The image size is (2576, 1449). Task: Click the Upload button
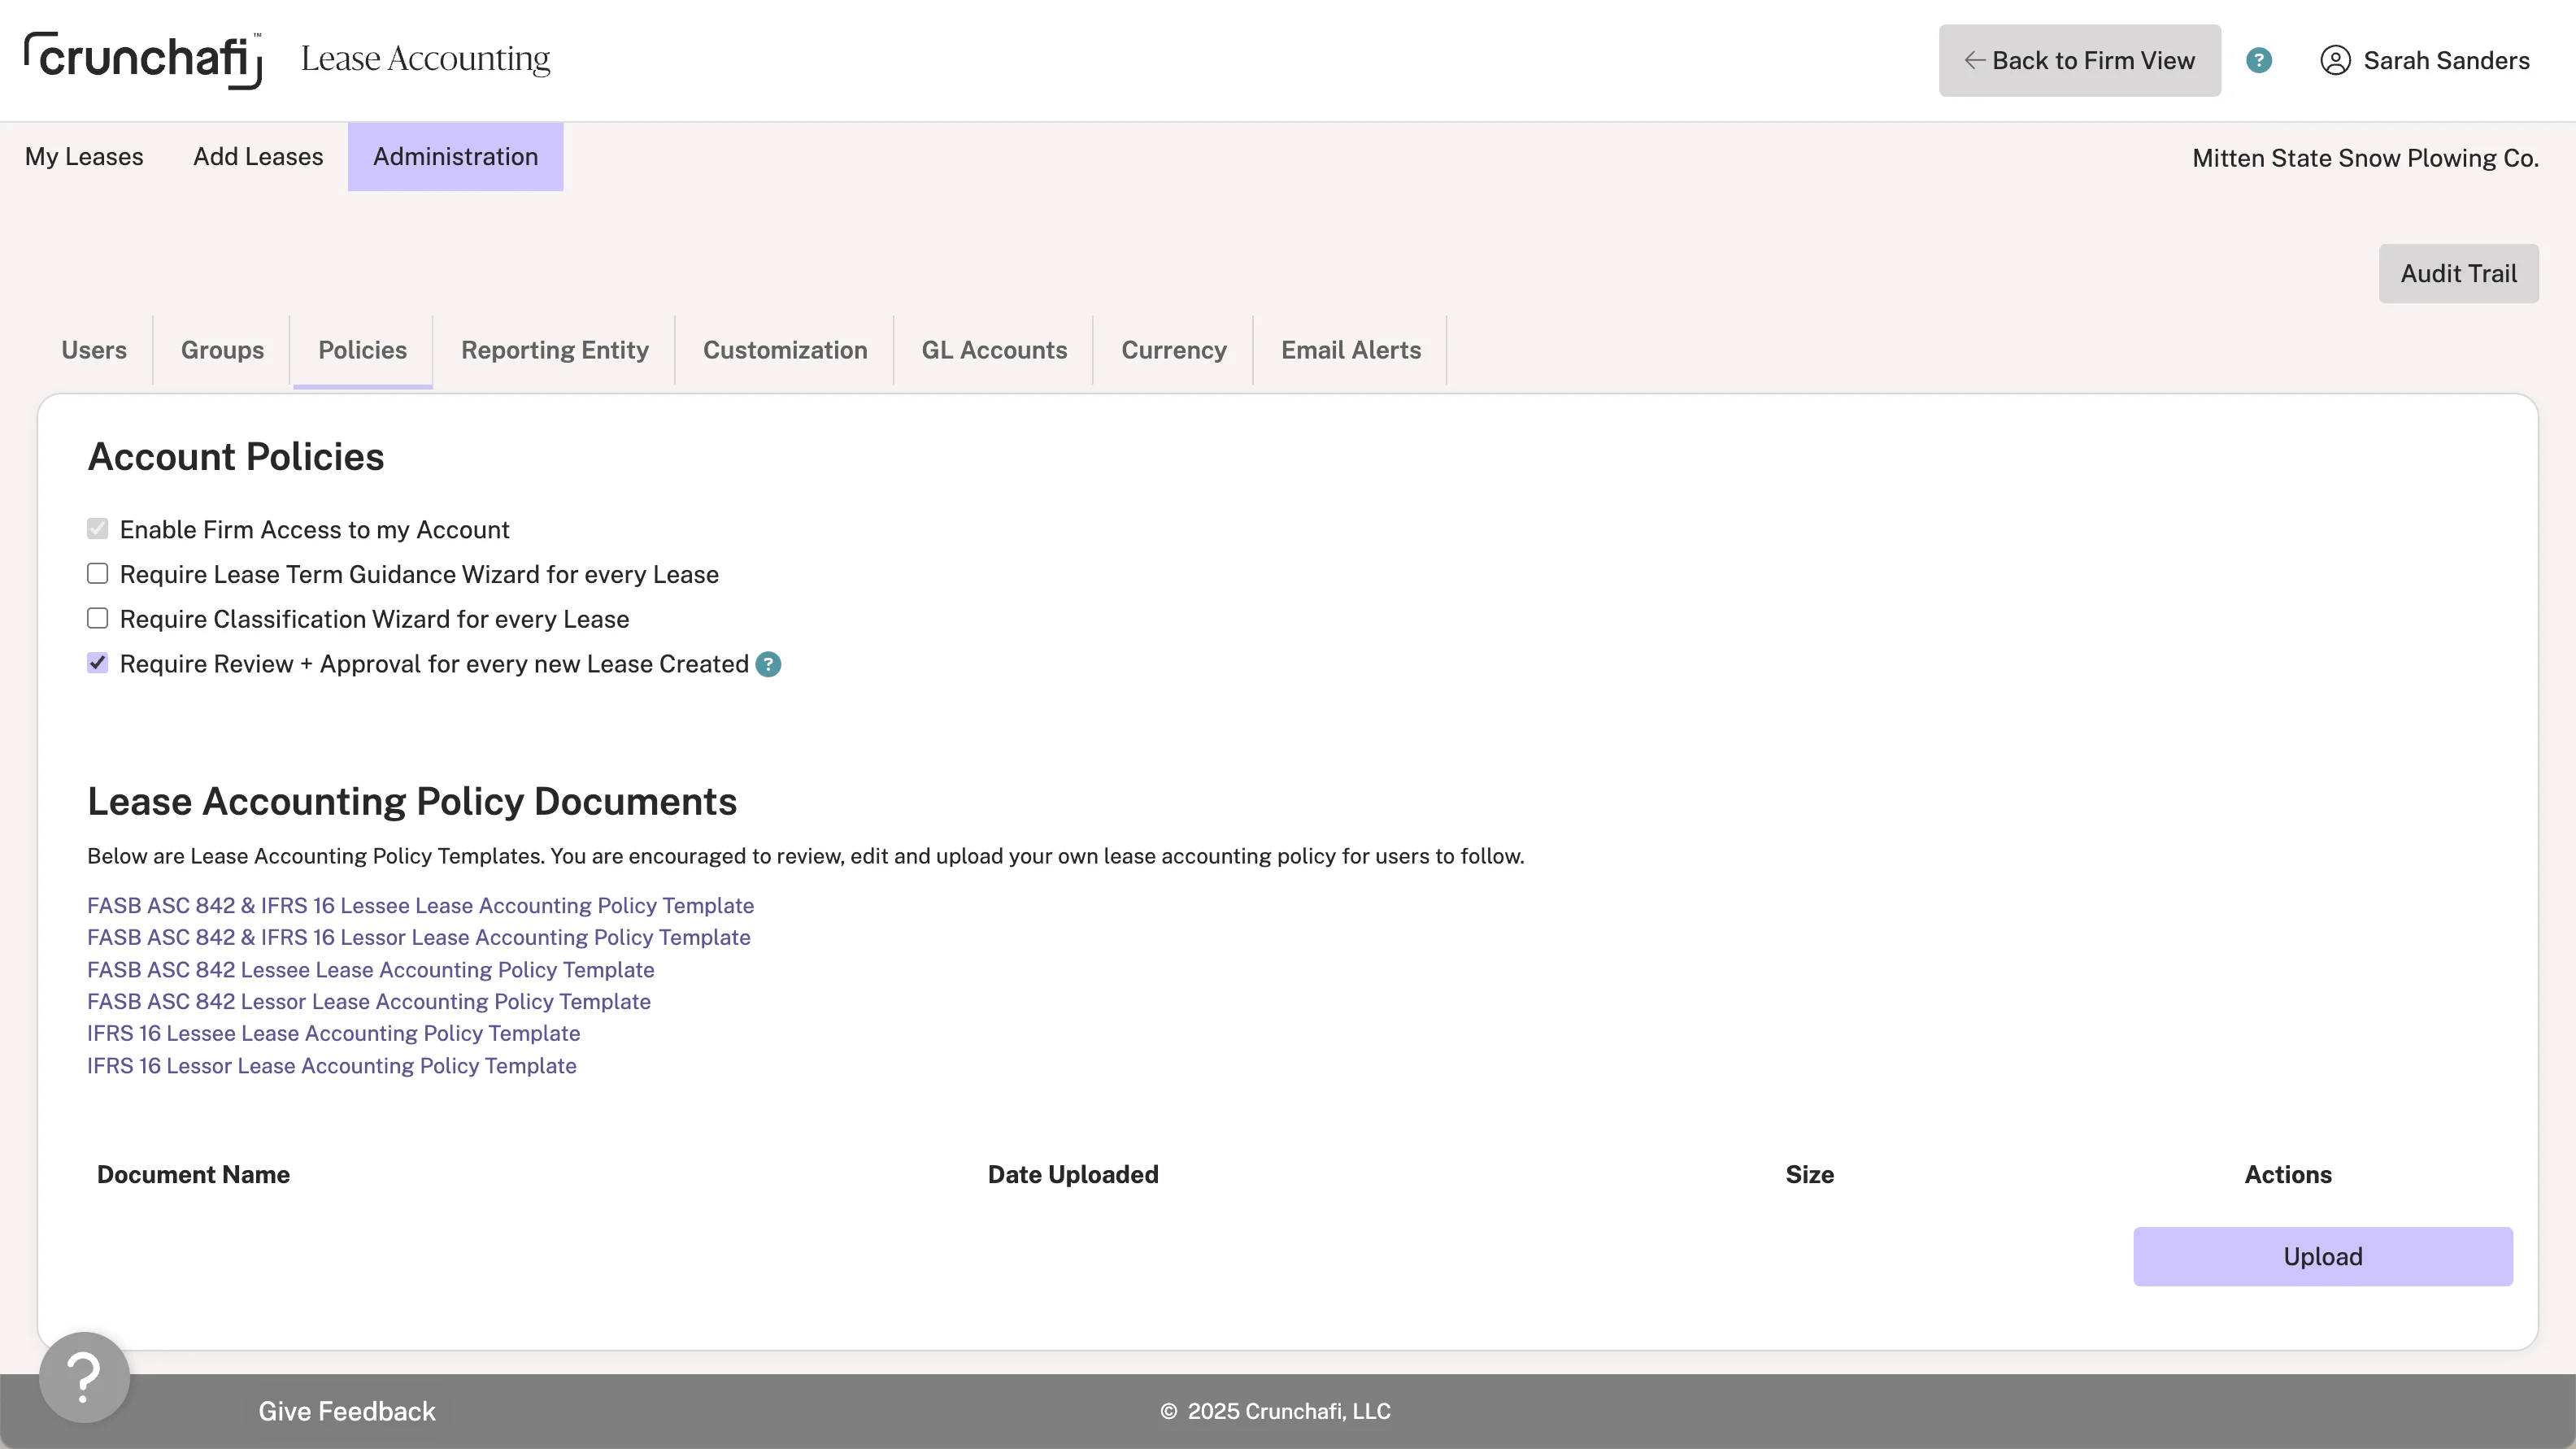point(2322,1256)
